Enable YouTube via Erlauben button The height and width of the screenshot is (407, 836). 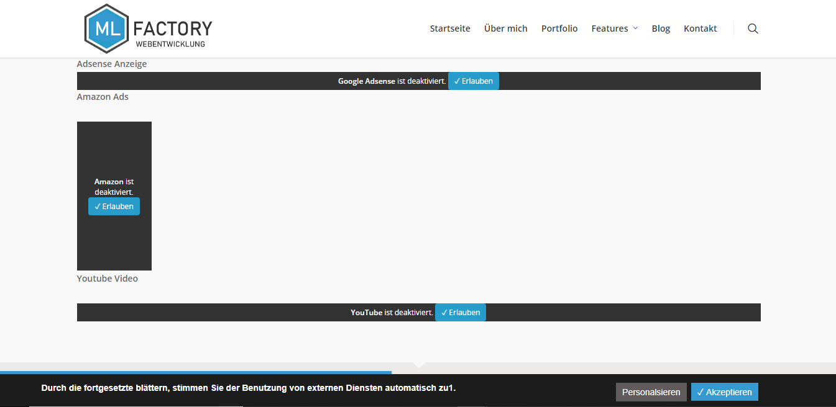pos(460,313)
